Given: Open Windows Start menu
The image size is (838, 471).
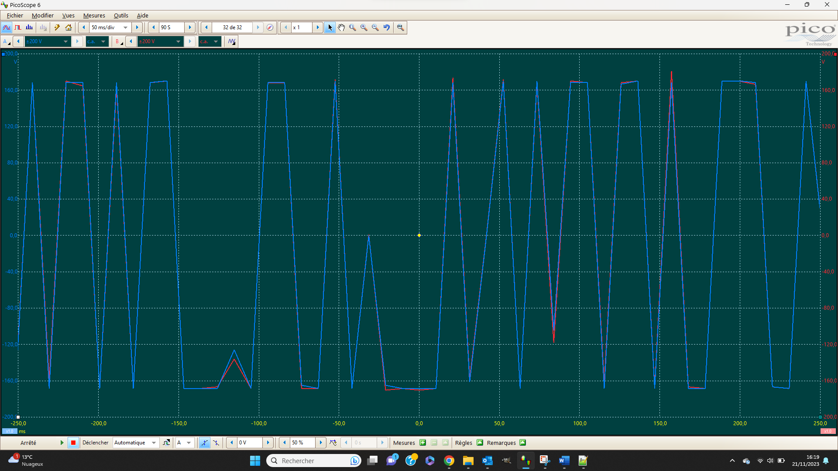Looking at the screenshot, I should tap(255, 461).
